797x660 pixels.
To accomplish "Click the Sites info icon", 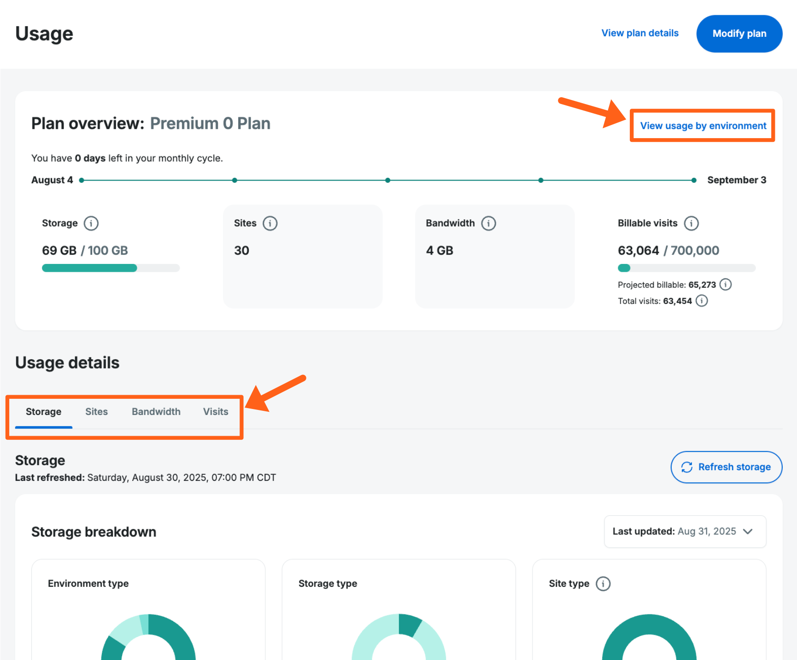I will 270,223.
